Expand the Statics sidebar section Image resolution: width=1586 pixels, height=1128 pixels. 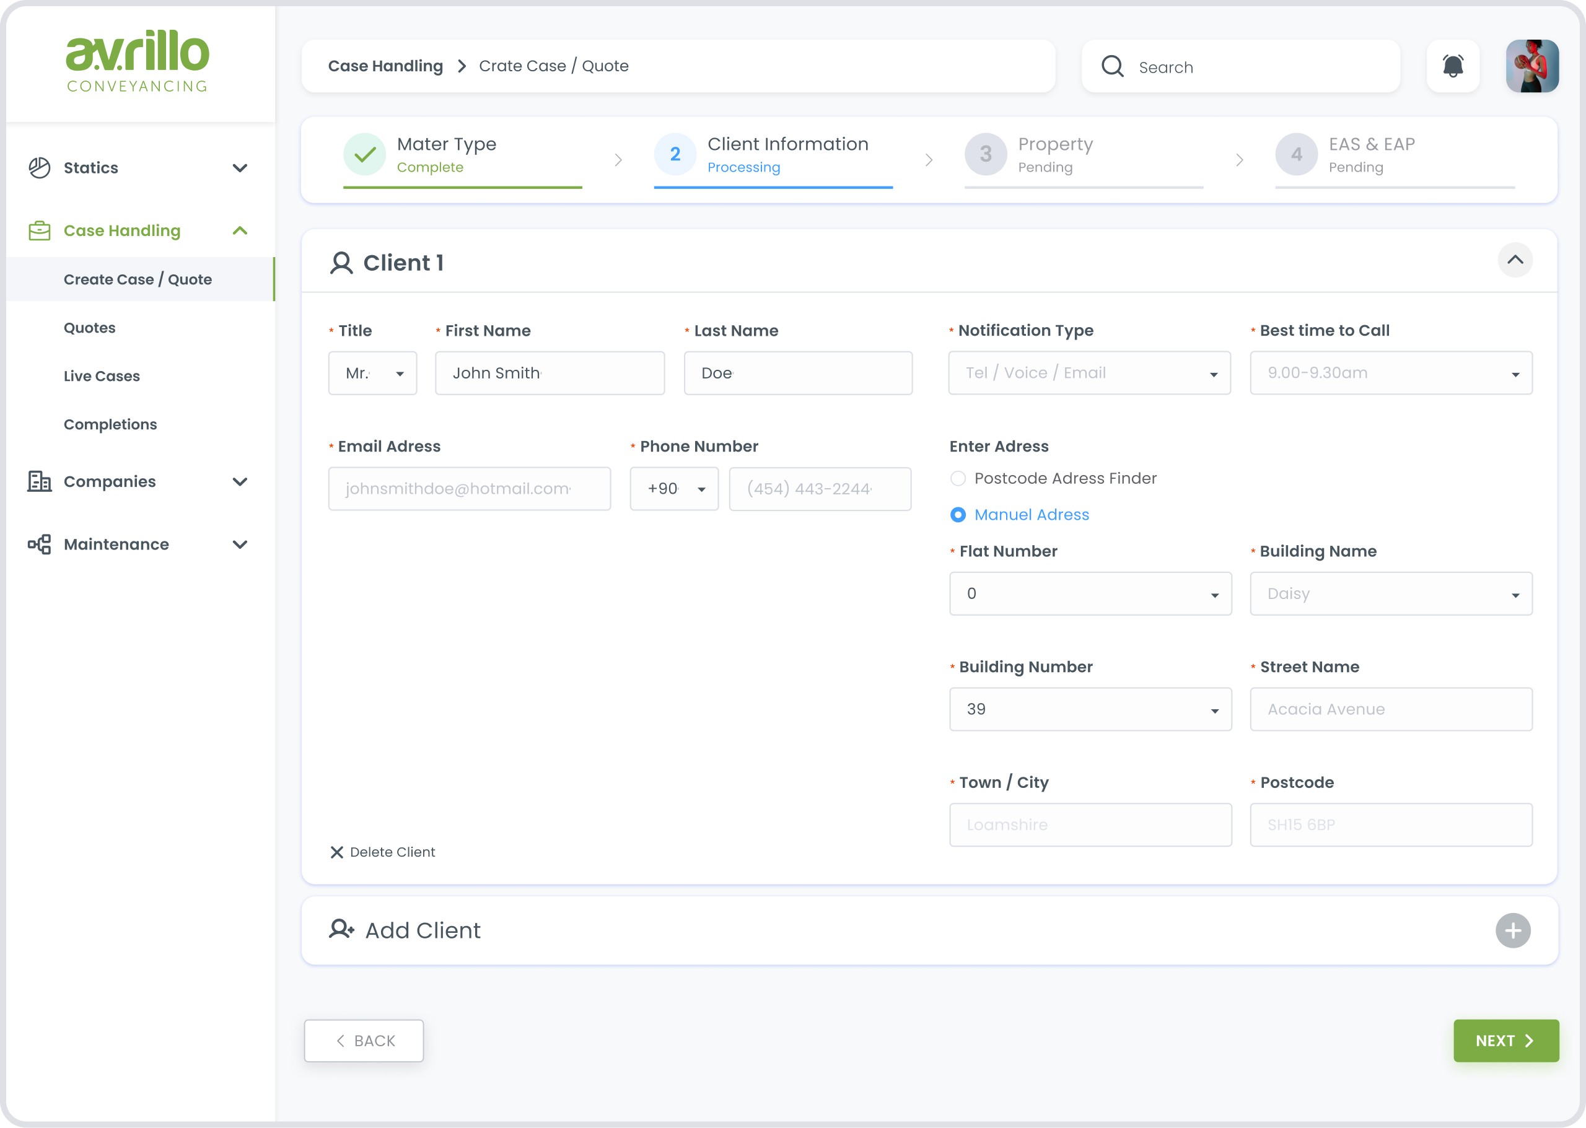(x=240, y=168)
